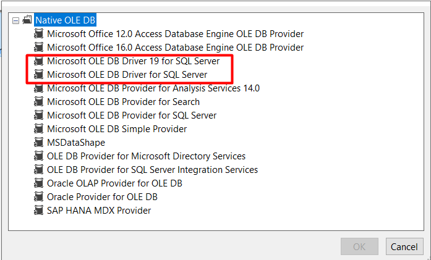Click the OLE DB Driver 19 database icon
Screen dimensions: 431x260
point(40,61)
